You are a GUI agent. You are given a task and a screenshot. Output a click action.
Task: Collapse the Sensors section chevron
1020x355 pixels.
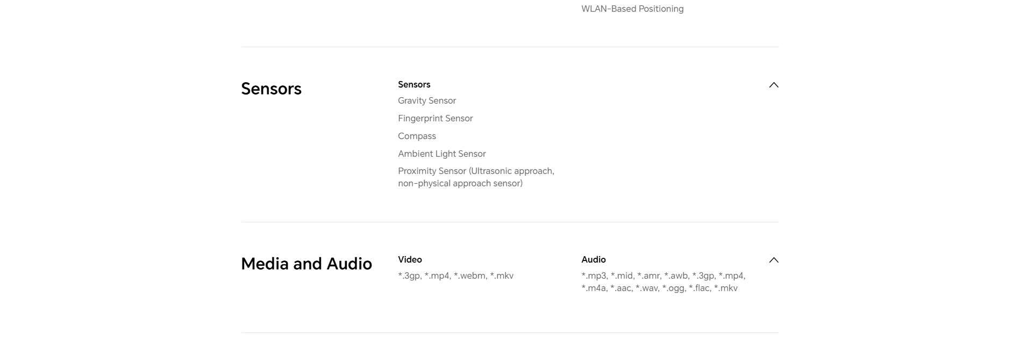pos(773,85)
